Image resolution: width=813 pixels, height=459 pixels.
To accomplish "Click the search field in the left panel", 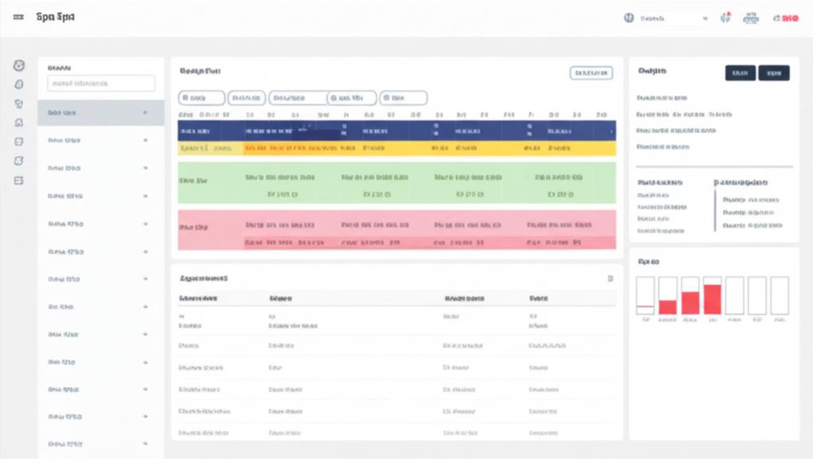I will 101,84.
